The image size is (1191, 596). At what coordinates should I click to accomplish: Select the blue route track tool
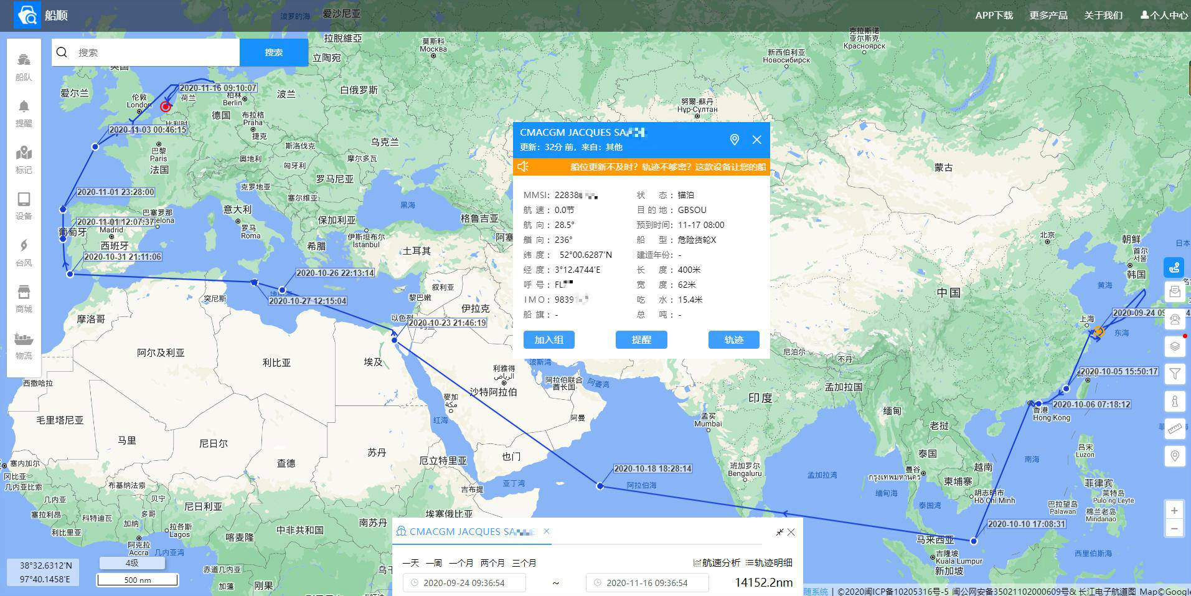(x=1175, y=268)
